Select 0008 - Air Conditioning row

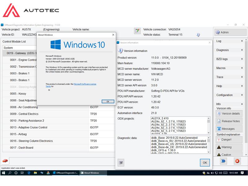click(59, 107)
